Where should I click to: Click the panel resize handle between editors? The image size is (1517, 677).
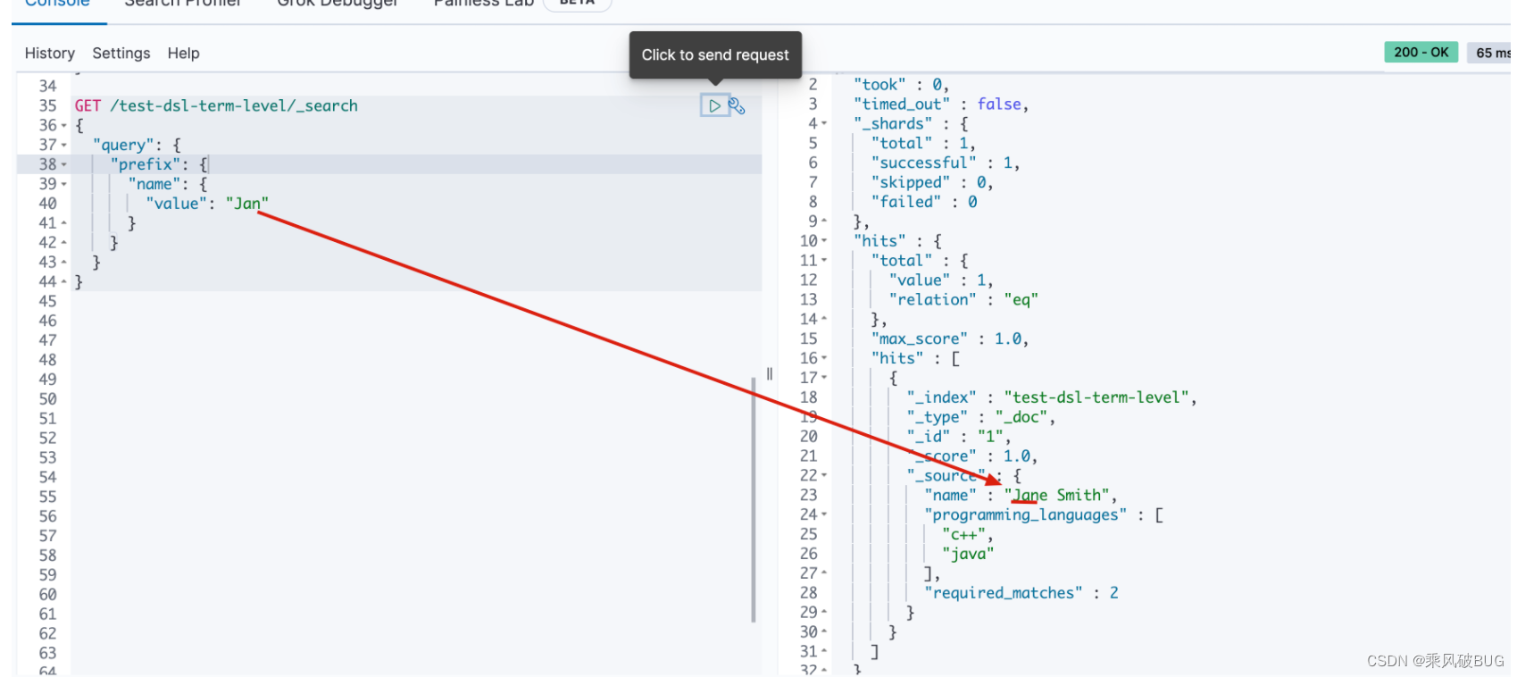pos(769,374)
